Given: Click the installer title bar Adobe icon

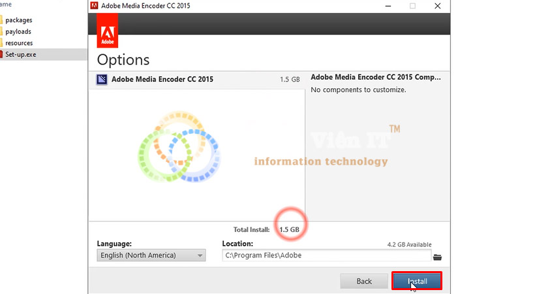Looking at the screenshot, I should 94,5.
